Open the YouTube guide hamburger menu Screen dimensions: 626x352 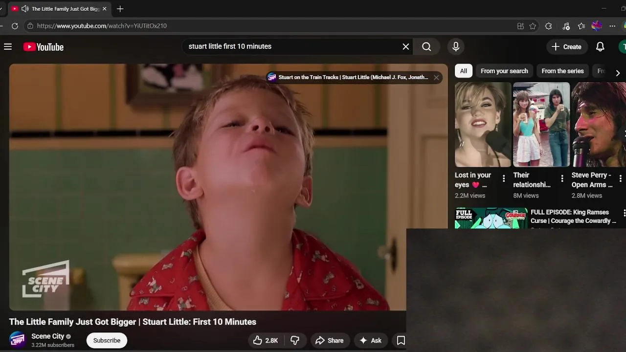(x=8, y=47)
